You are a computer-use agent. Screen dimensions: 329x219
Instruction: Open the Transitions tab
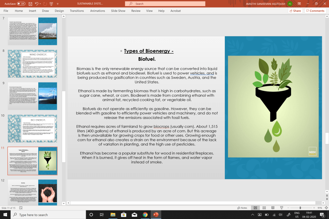pos(77,11)
